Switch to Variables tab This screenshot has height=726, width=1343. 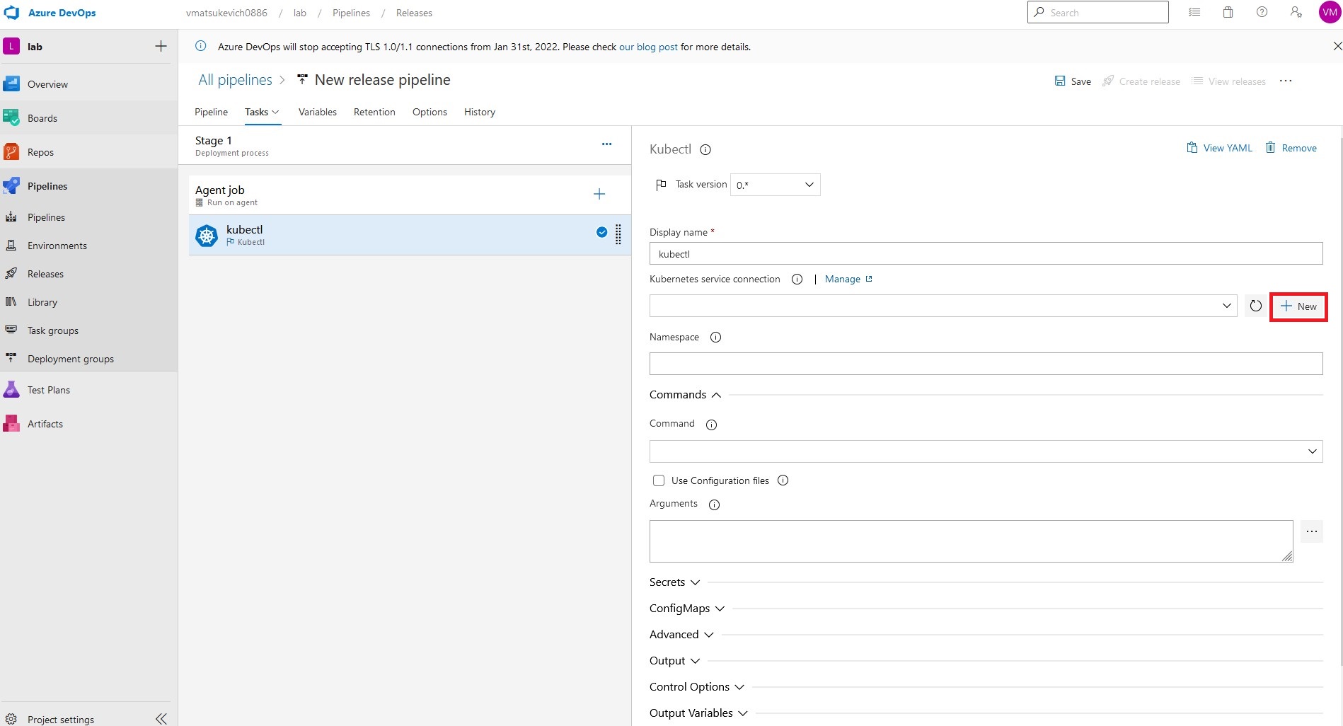click(318, 112)
